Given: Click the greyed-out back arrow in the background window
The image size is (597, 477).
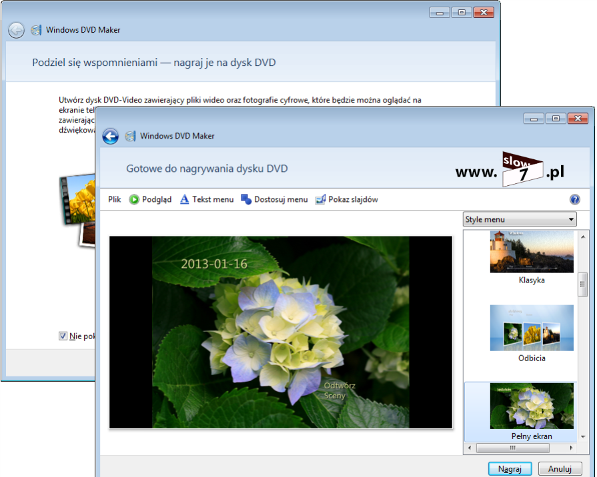Looking at the screenshot, I should tap(17, 30).
